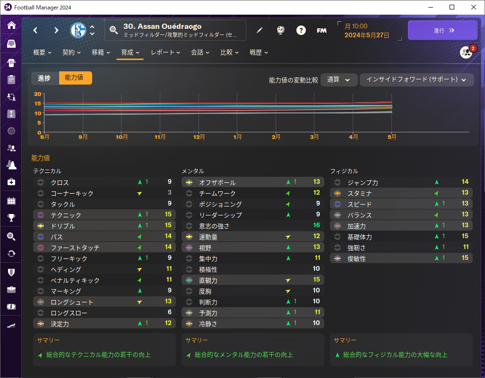Screen dimensions: 485x378
Task: Click the ロングスロー attribute row
Action: pos(104,312)
